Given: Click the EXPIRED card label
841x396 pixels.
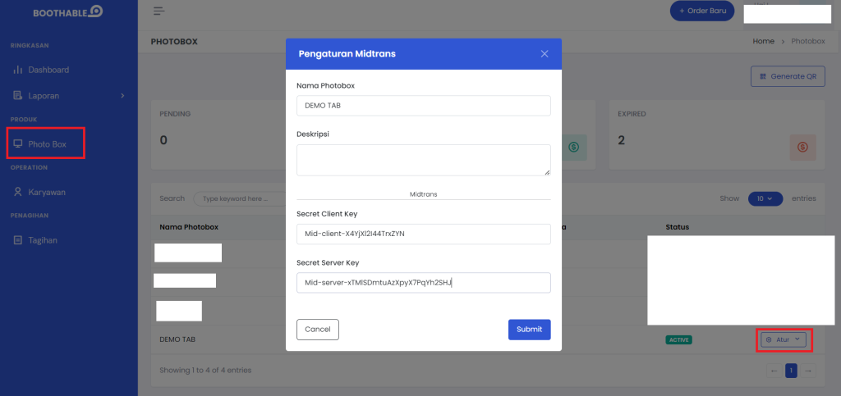Looking at the screenshot, I should click(x=632, y=114).
